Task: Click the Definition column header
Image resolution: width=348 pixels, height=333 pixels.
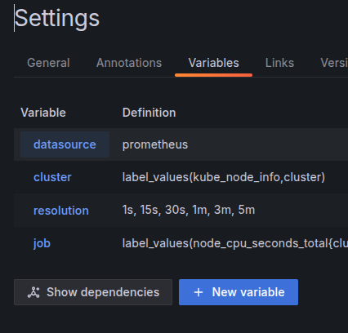Action: tap(149, 113)
